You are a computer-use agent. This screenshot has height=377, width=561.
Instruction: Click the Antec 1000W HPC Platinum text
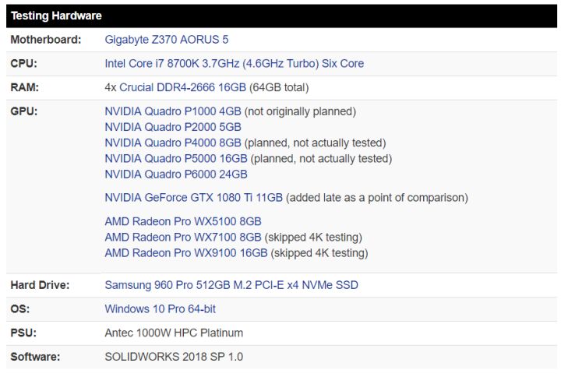coord(174,333)
